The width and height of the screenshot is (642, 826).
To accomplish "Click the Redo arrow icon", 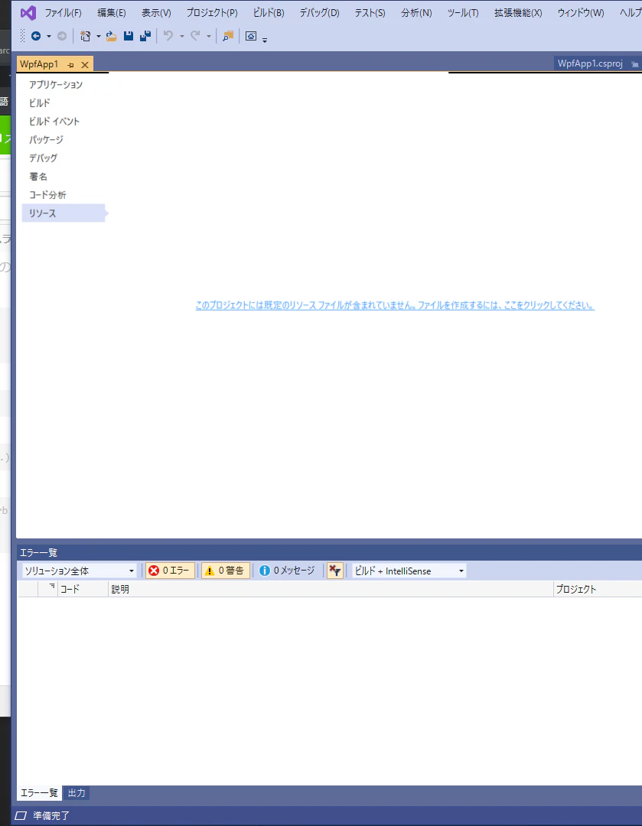I will [195, 36].
